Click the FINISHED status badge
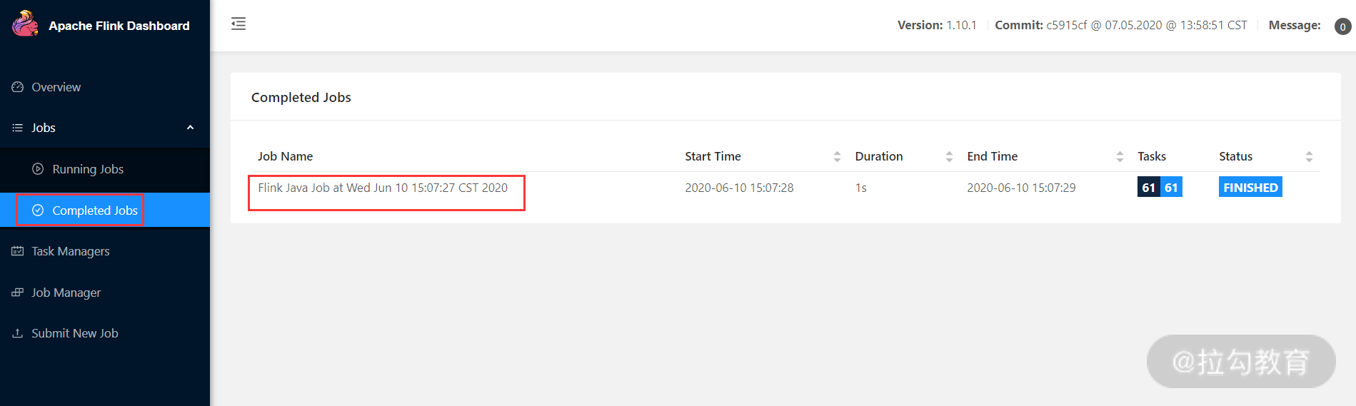This screenshot has width=1356, height=406. (x=1250, y=187)
